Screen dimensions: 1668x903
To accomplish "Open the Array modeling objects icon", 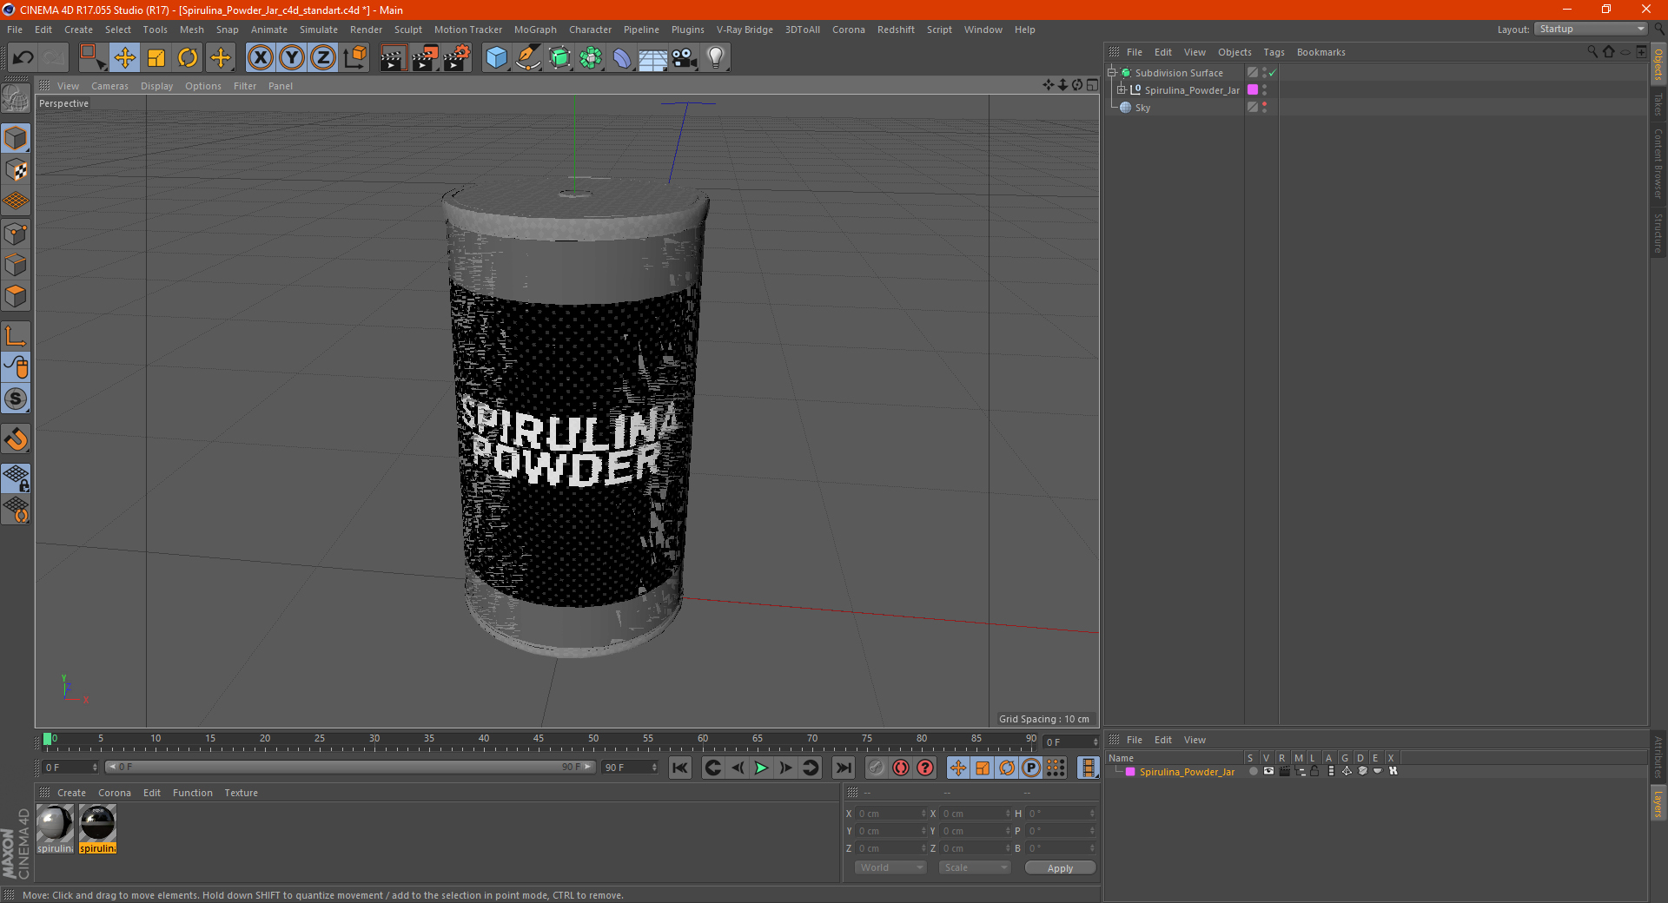I will click(591, 58).
